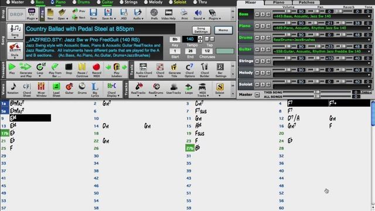This screenshot has width=375, height=211.
Task: Open the Play Jukebox icon
Action: [117, 70]
